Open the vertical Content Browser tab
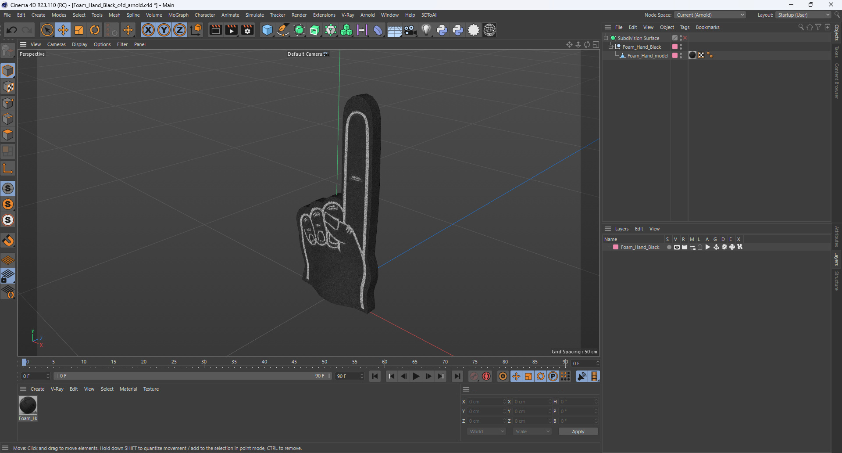 [837, 81]
